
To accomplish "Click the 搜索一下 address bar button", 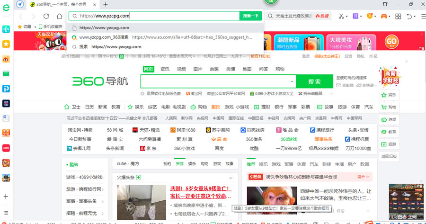I will tap(250, 16).
